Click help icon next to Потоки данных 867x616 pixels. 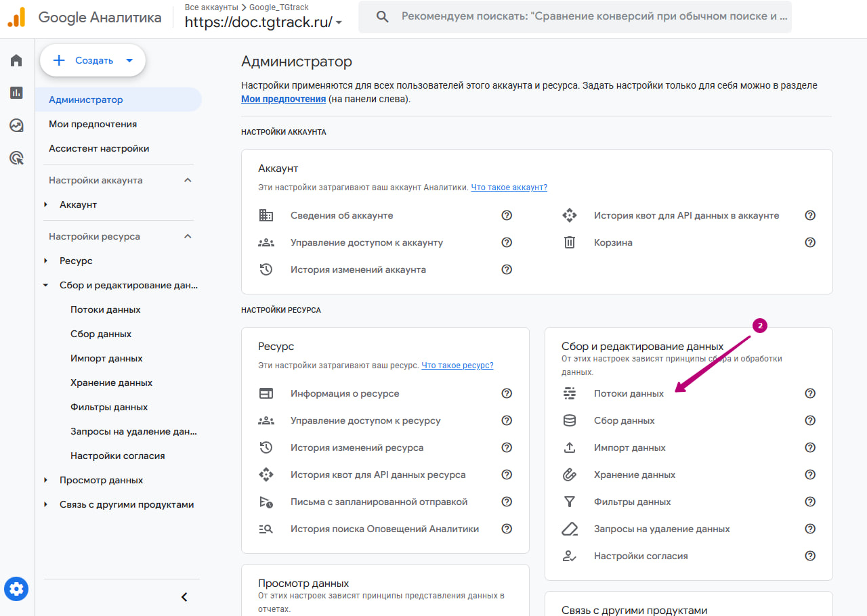809,393
